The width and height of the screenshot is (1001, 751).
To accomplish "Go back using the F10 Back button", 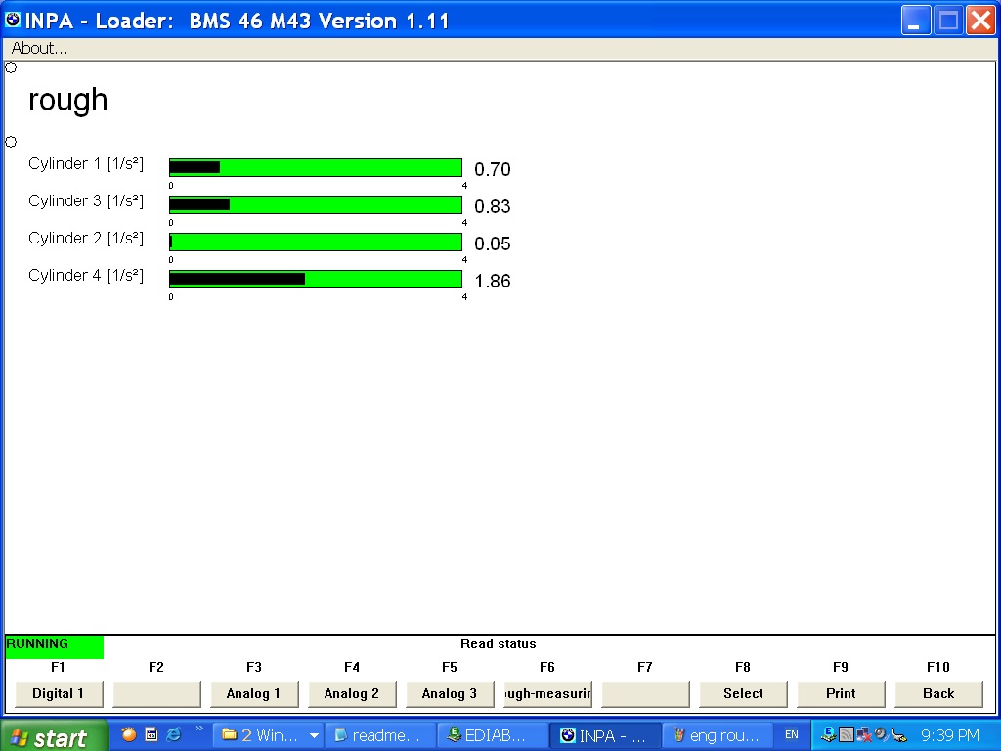I will (x=938, y=693).
